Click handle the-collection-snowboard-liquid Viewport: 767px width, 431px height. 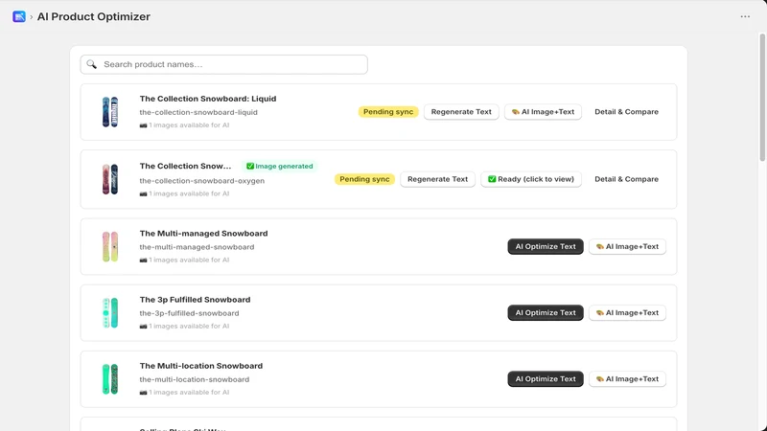(198, 112)
